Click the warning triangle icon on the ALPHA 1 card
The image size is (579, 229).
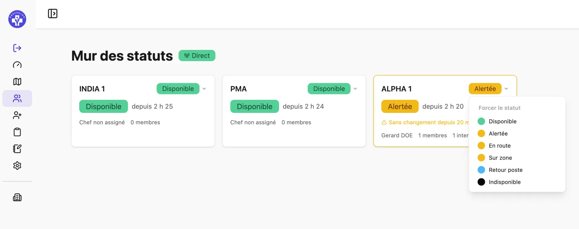(x=384, y=122)
